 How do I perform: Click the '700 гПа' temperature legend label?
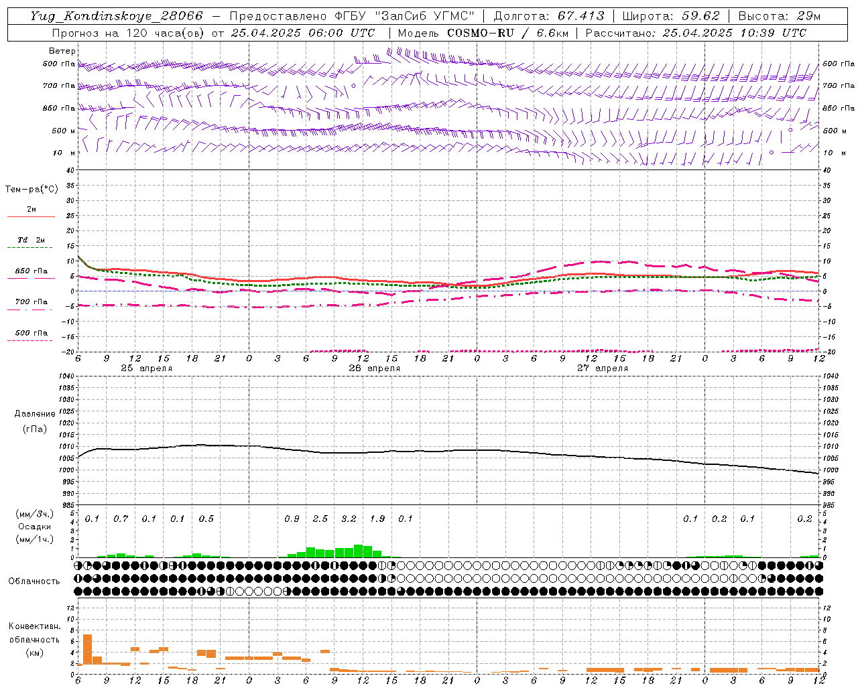pyautogui.click(x=32, y=302)
